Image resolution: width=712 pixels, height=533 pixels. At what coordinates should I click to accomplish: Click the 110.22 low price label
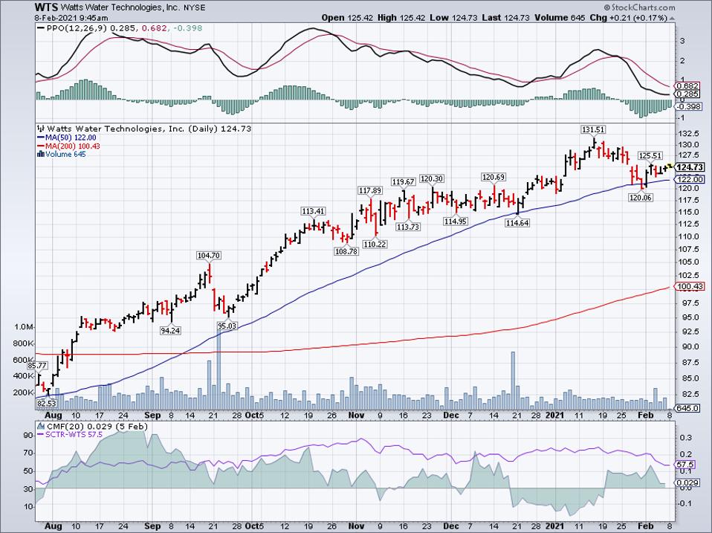[375, 245]
